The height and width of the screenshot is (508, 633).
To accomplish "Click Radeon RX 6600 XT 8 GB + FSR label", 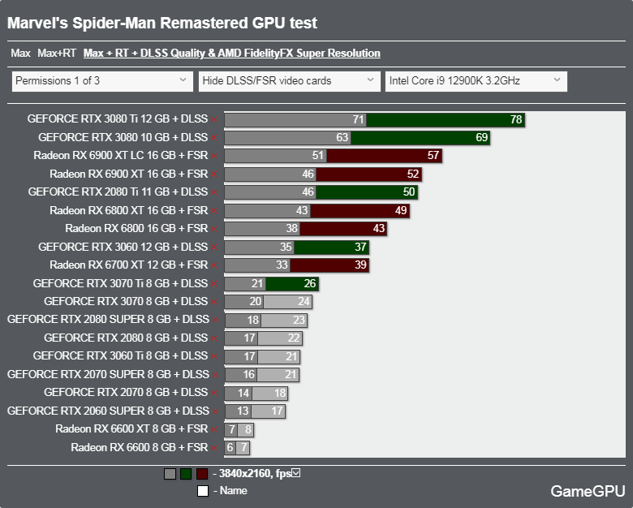I will pos(131,428).
